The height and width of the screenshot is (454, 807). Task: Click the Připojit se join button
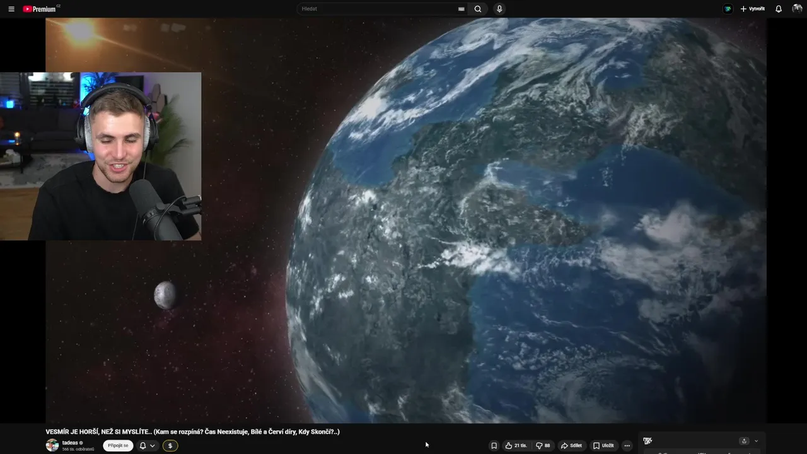coord(118,445)
